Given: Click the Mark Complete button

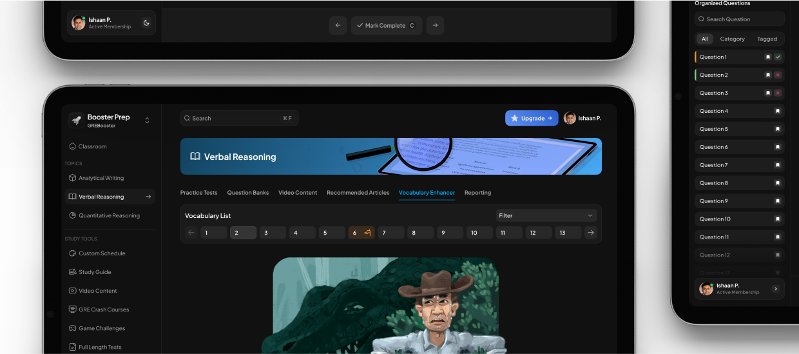Looking at the screenshot, I should pyautogui.click(x=387, y=26).
